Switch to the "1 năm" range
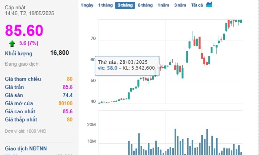This screenshot has width=259, height=155. (x=163, y=5)
